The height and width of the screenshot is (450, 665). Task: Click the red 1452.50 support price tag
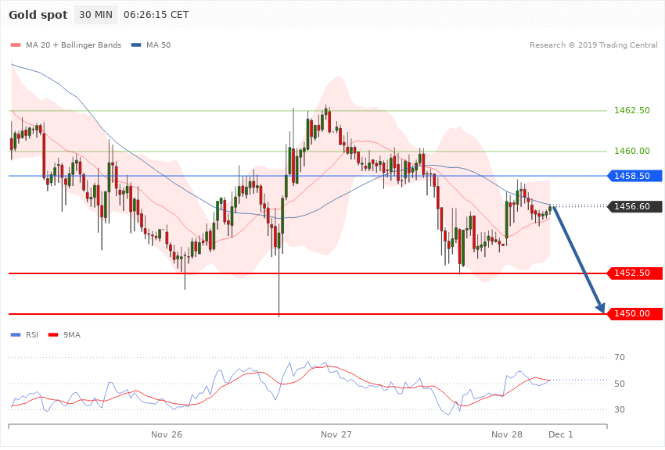[x=635, y=273]
